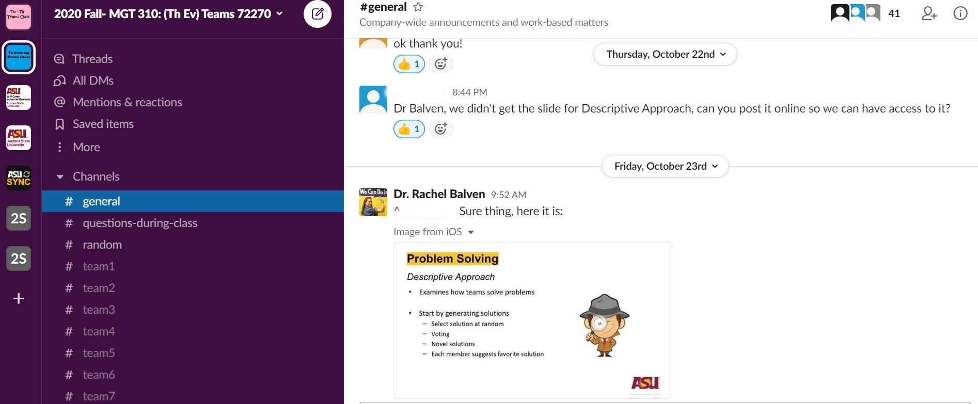Open the questions-during-class channel
978x404 pixels.
(x=140, y=223)
